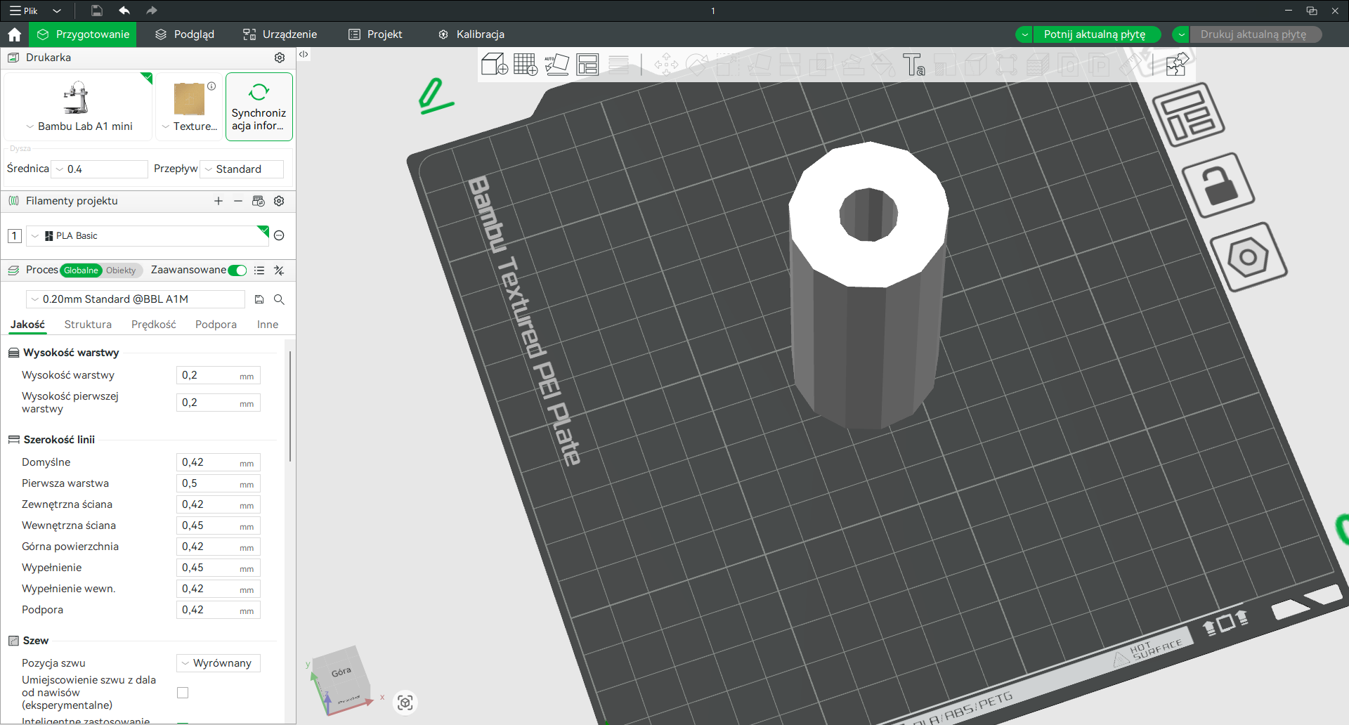Switch to the Podgląd tab

pyautogui.click(x=185, y=34)
